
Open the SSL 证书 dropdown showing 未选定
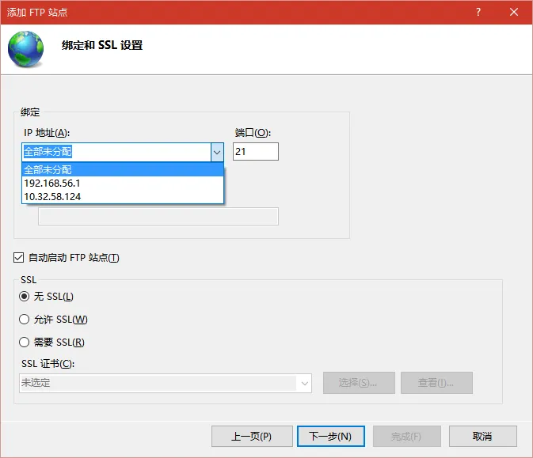(x=166, y=384)
